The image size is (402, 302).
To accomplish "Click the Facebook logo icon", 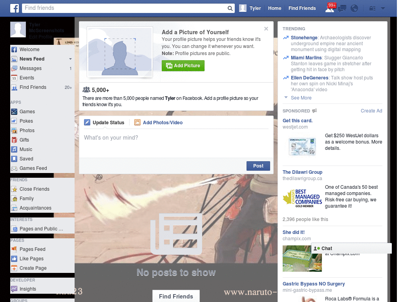I will (15, 8).
